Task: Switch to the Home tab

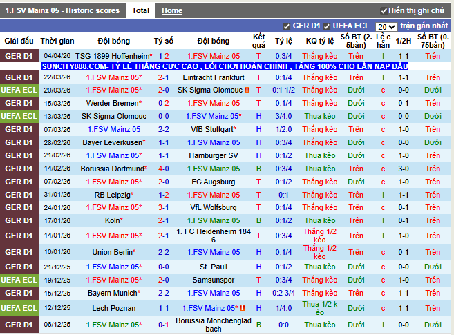Action: (x=172, y=11)
